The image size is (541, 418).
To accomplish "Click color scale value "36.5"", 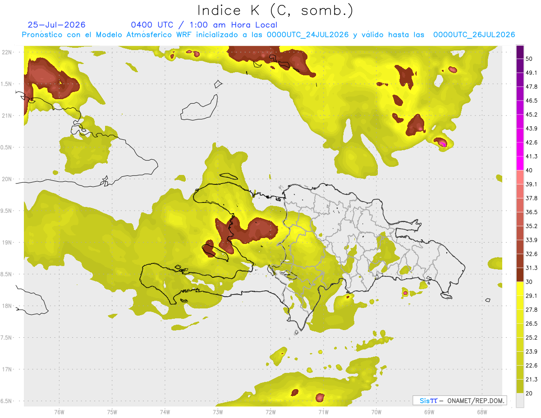I will [532, 212].
